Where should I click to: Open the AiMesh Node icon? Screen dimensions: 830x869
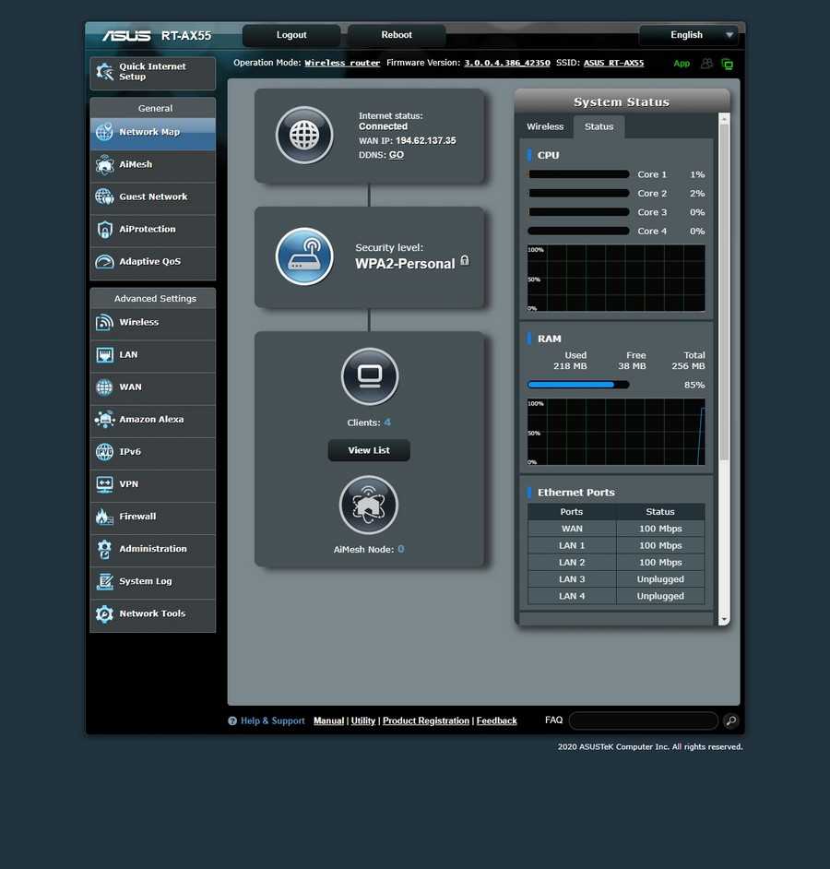pyautogui.click(x=369, y=505)
